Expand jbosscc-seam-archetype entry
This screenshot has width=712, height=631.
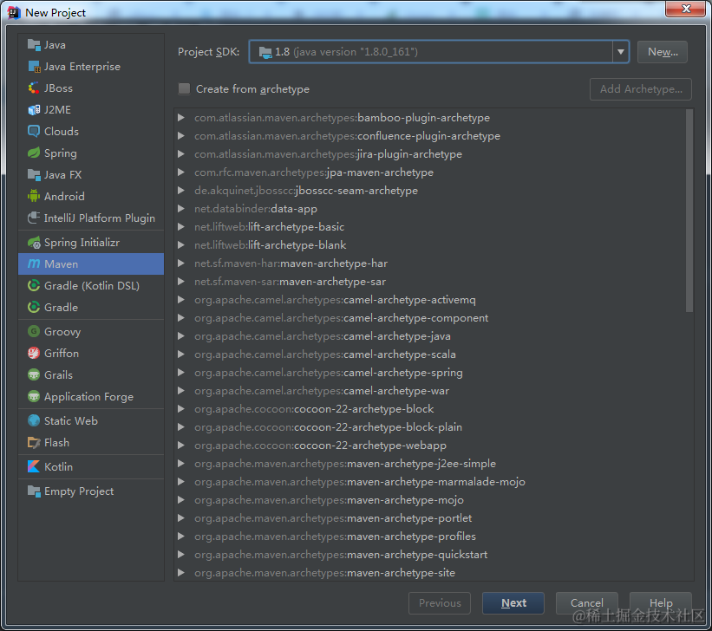[x=180, y=190]
